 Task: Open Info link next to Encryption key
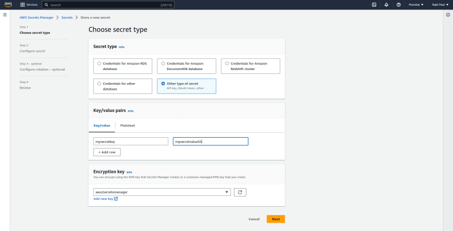(129, 172)
